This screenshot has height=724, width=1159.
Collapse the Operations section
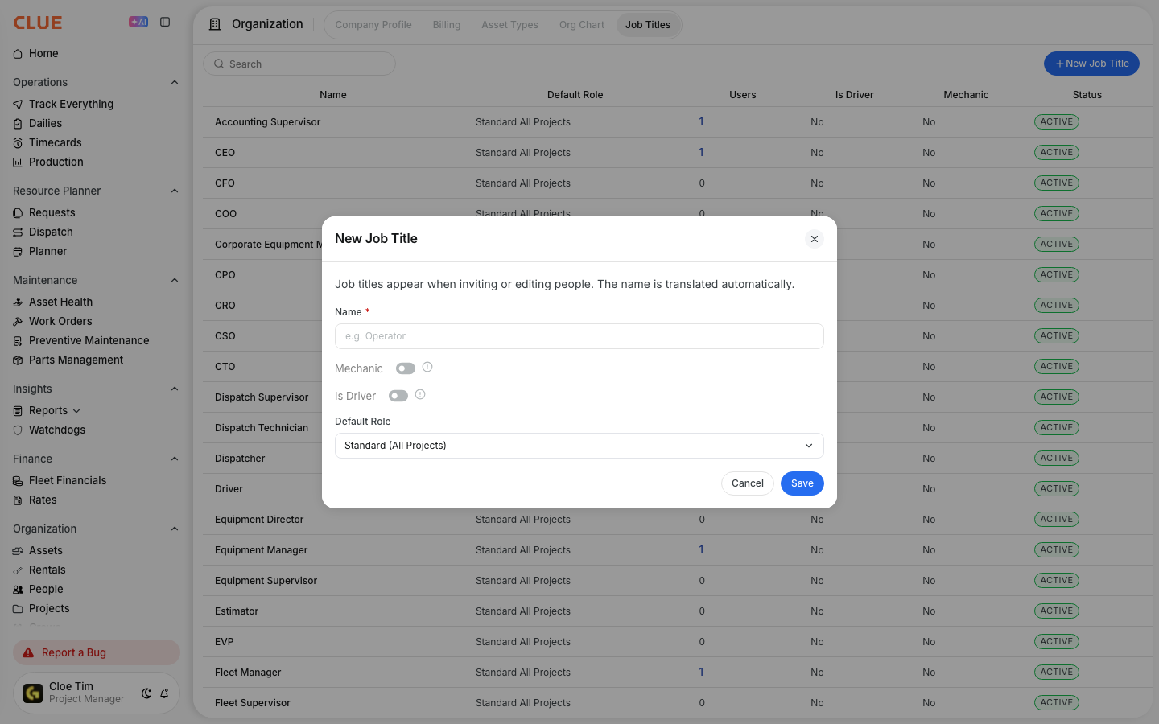pos(175,82)
